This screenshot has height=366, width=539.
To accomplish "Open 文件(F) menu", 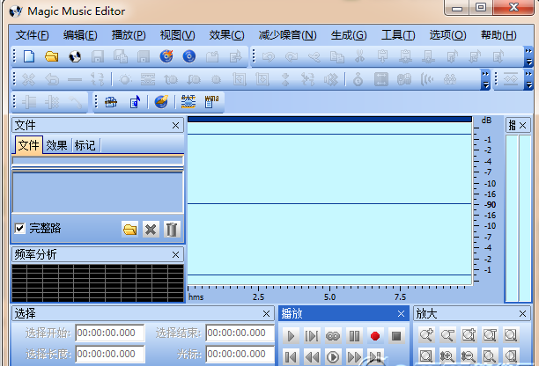I will coord(33,35).
